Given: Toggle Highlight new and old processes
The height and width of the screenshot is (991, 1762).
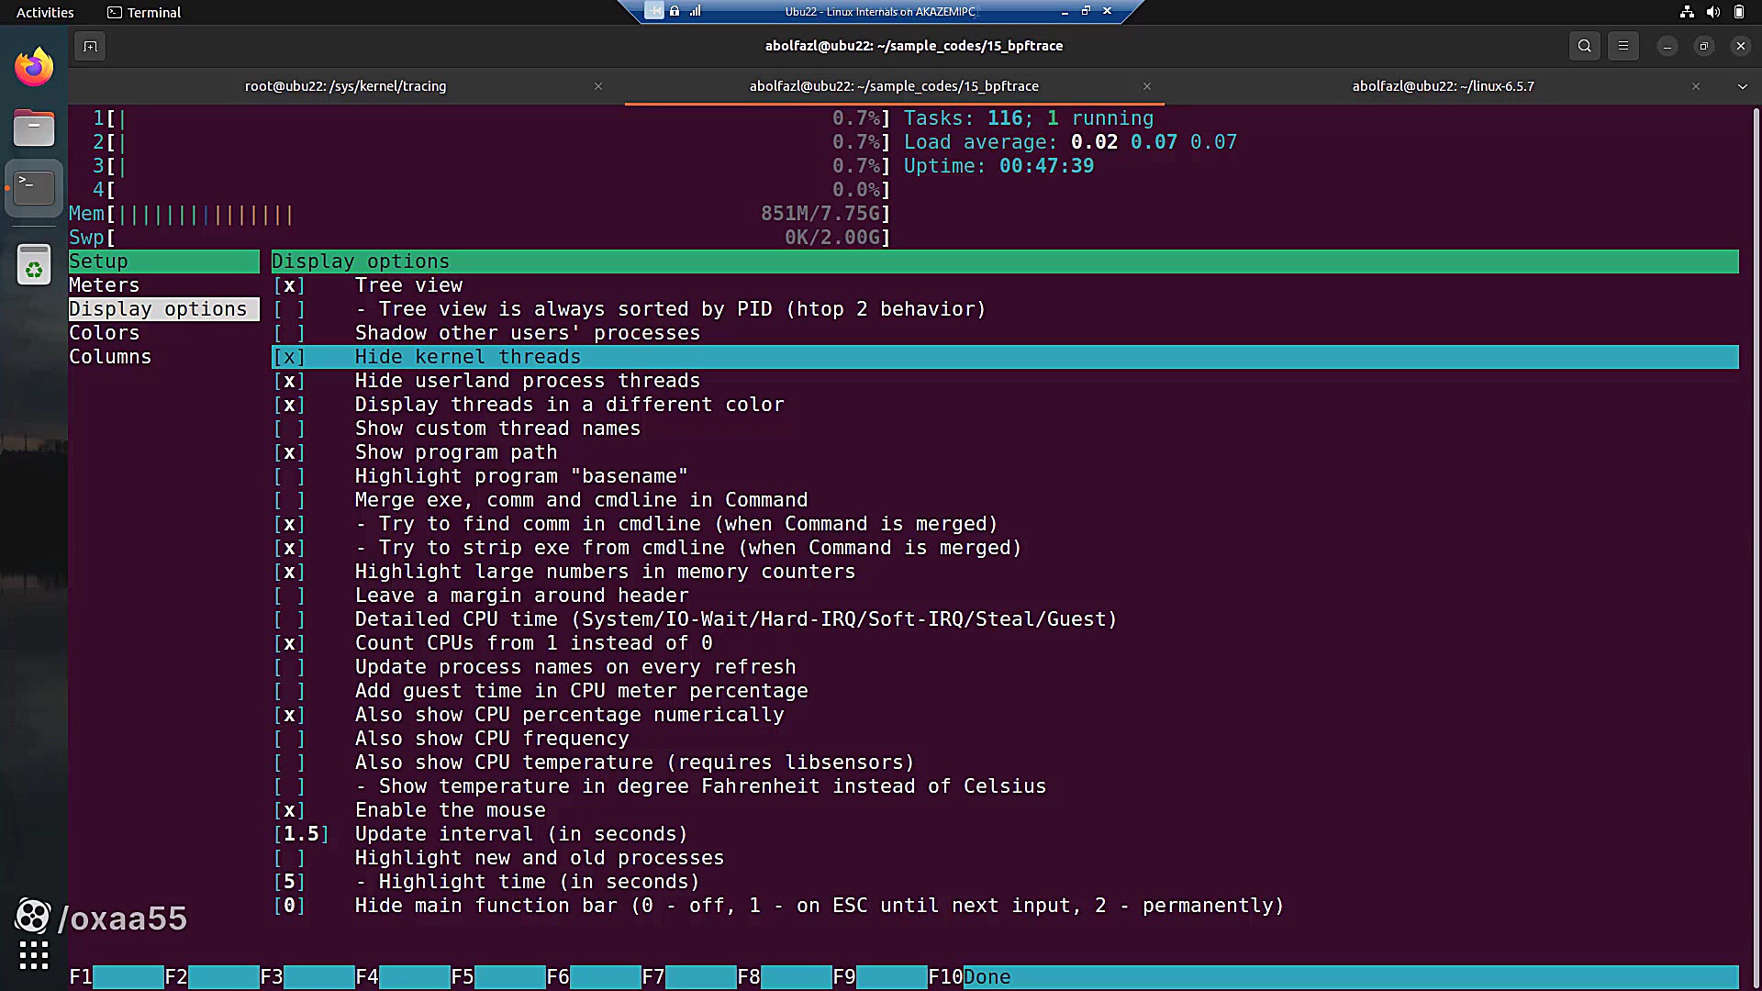Looking at the screenshot, I should pos(289,858).
